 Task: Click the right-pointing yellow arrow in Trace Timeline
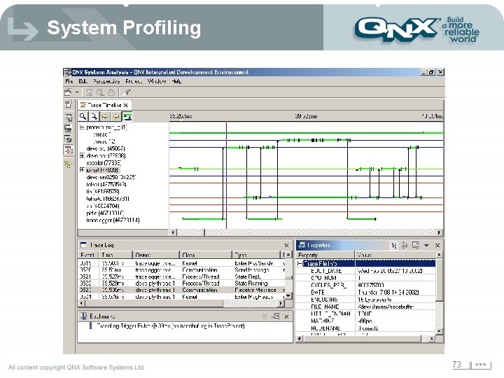point(105,116)
